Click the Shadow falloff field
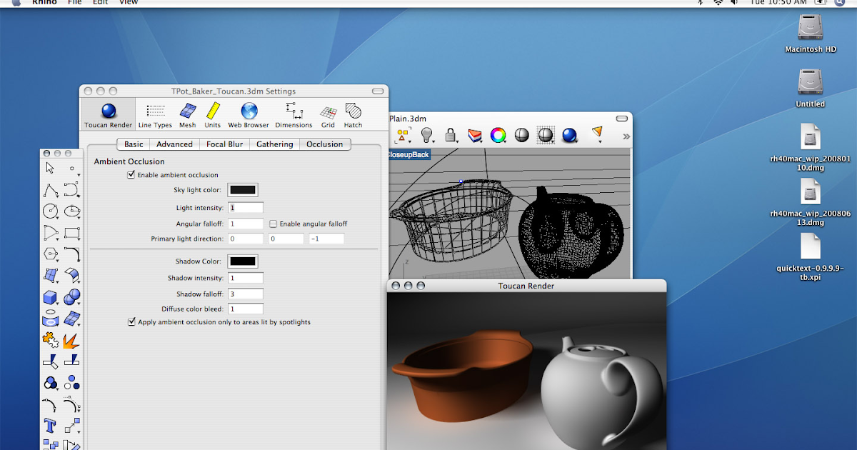The image size is (857, 450). click(x=246, y=294)
